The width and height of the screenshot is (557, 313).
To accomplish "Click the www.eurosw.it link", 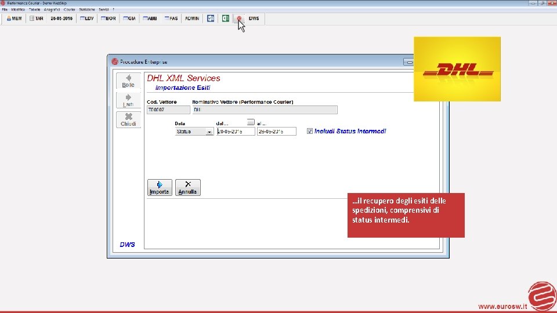I will pyautogui.click(x=502, y=307).
